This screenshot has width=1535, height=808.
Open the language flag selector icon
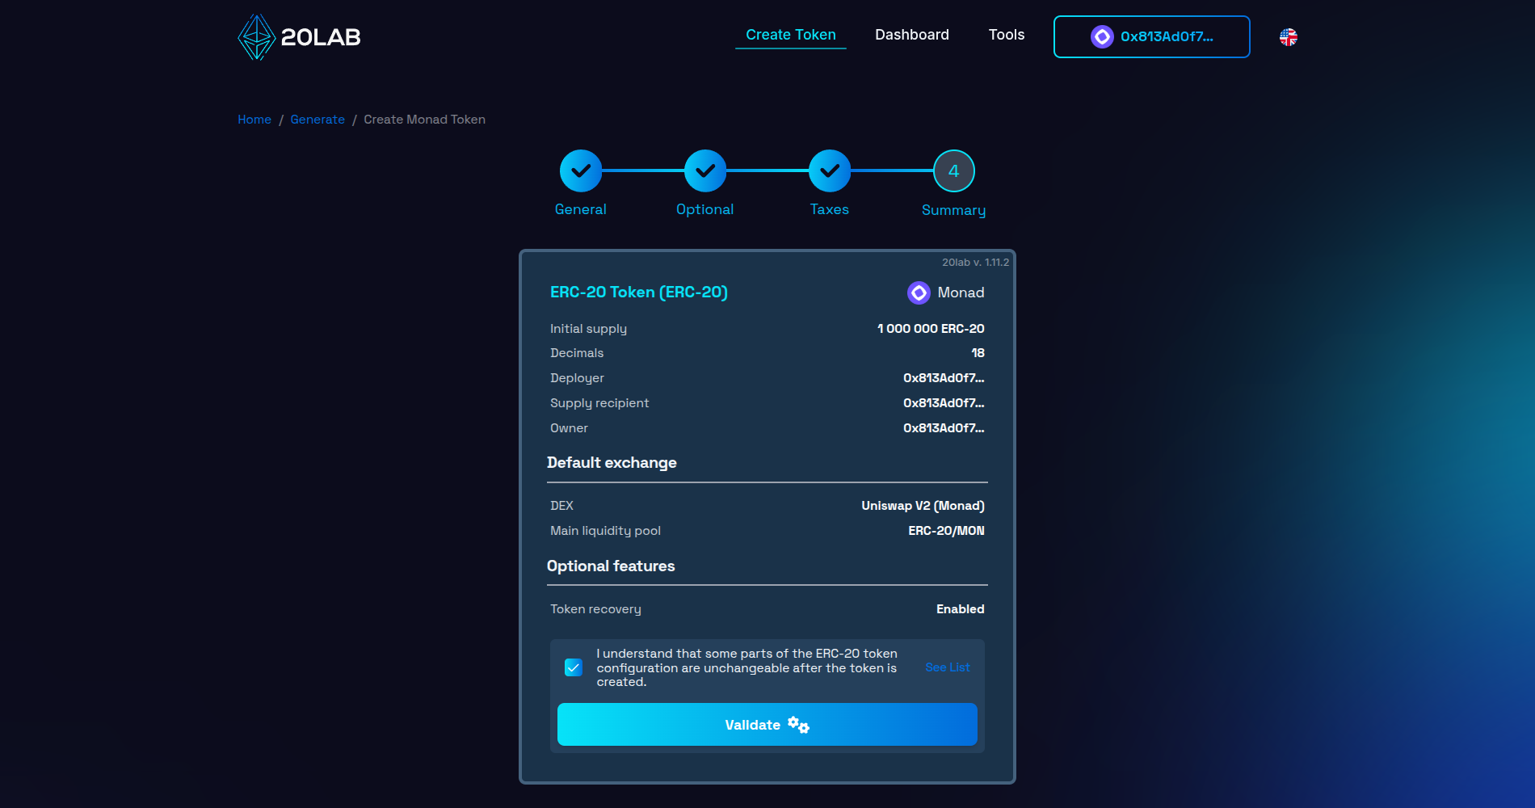click(1289, 37)
